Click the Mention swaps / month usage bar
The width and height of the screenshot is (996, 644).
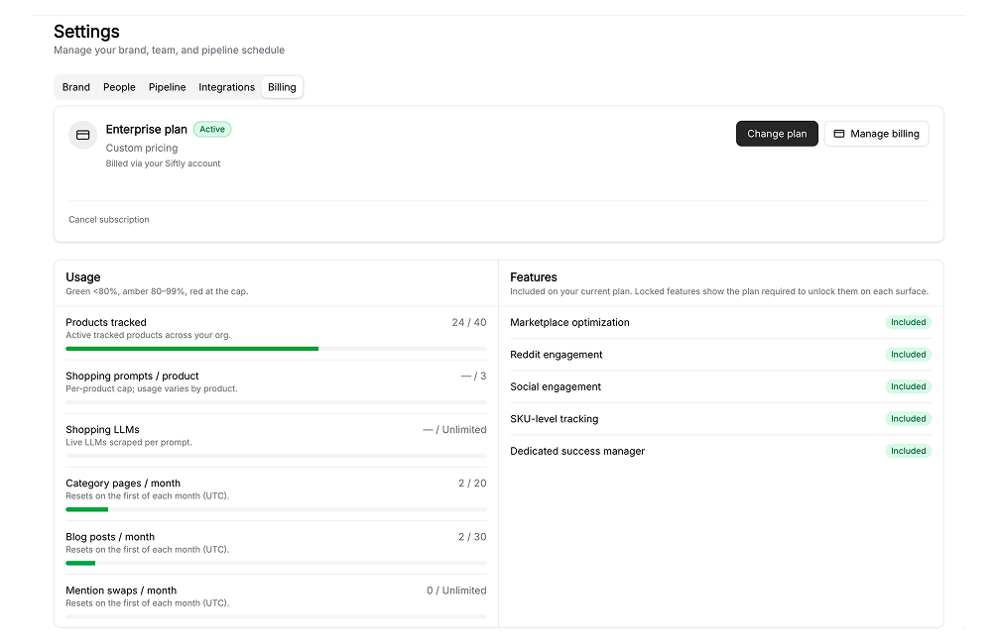276,616
